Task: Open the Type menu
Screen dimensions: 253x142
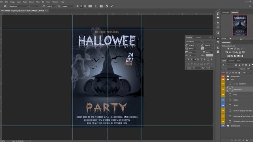Action: point(25,2)
